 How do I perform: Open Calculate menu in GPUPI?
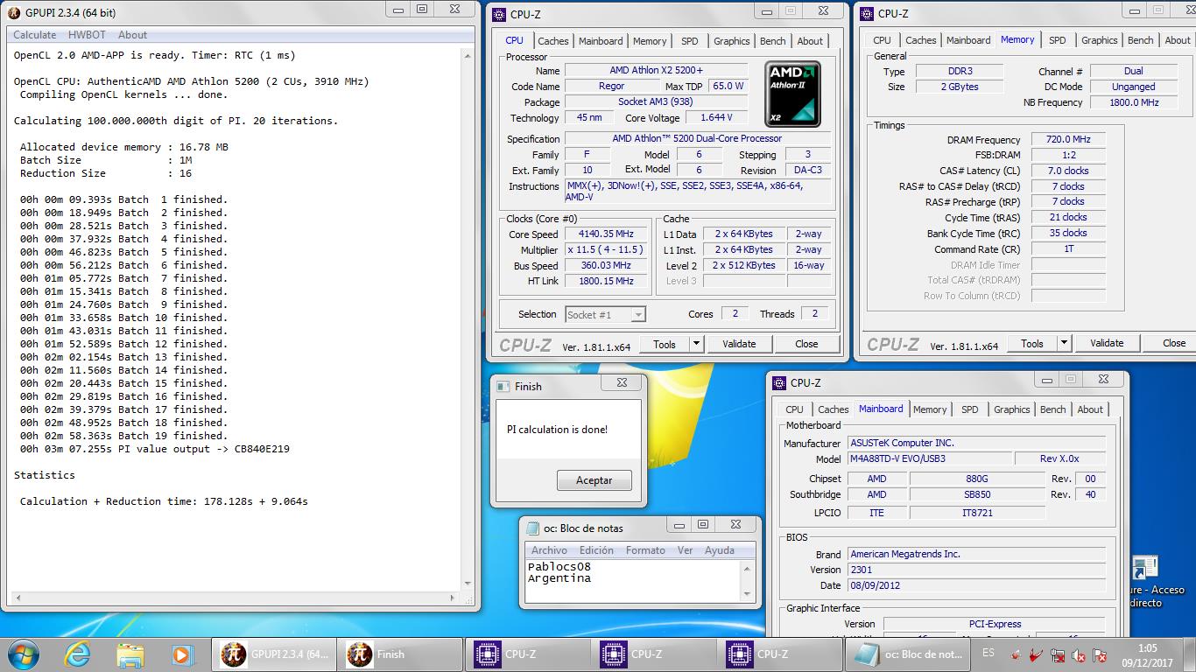(35, 35)
